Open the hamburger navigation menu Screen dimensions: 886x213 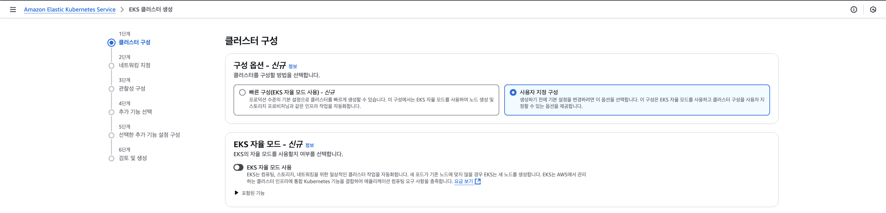13,10
